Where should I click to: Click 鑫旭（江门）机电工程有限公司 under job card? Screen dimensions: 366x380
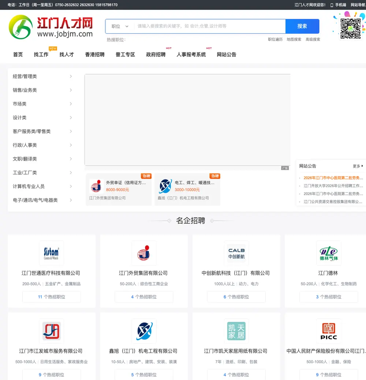[183, 198]
